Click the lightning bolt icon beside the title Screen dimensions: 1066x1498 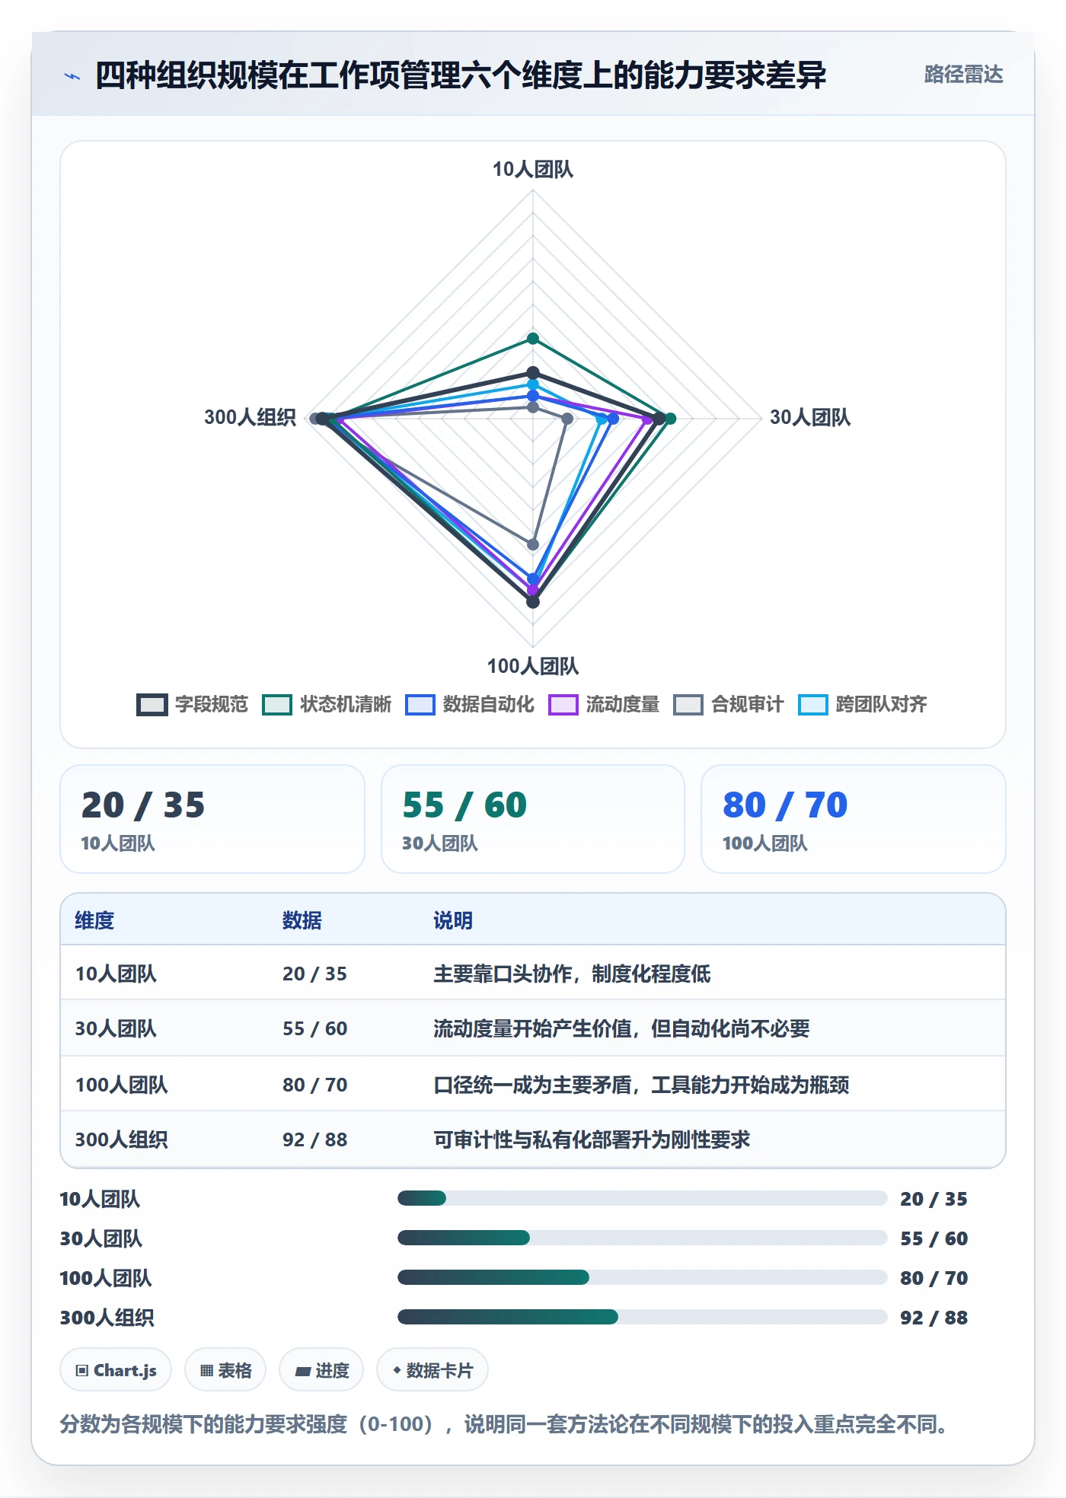(72, 76)
